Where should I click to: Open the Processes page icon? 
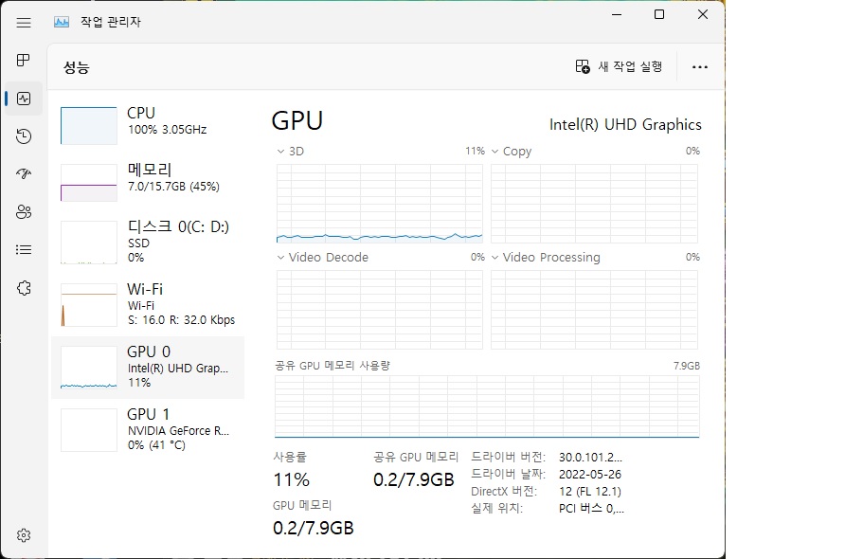click(x=23, y=61)
